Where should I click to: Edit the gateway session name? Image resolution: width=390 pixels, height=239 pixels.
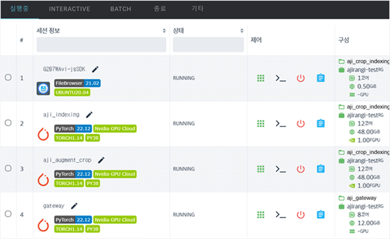74,206
